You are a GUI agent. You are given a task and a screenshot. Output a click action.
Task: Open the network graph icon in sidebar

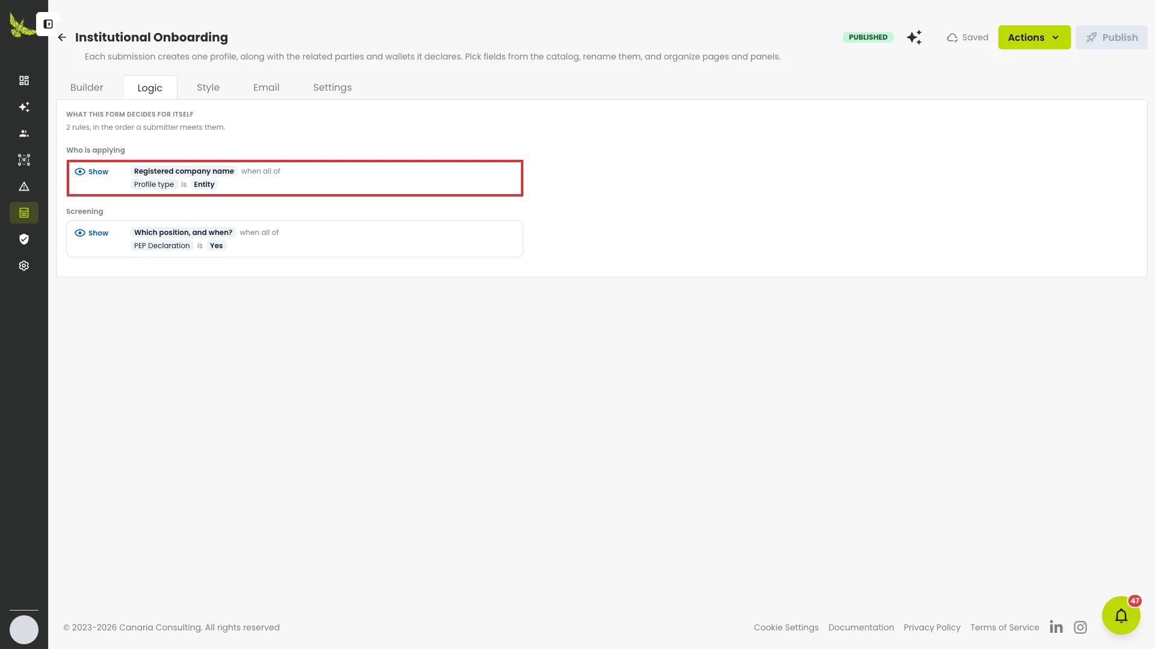[x=24, y=160]
